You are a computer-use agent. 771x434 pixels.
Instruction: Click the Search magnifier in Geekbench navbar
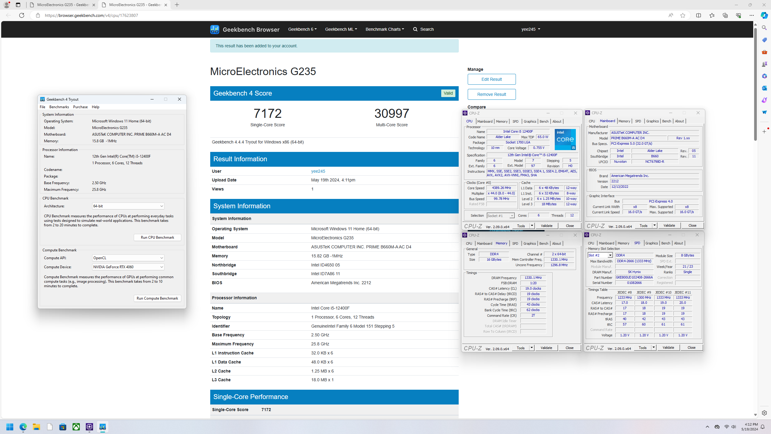[415, 29]
